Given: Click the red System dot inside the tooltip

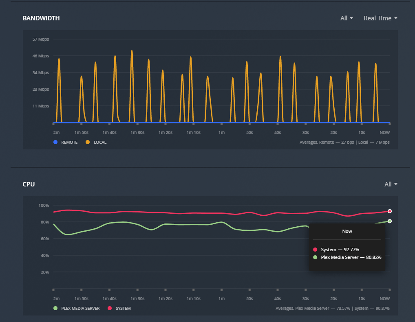Looking at the screenshot, I should 315,250.
